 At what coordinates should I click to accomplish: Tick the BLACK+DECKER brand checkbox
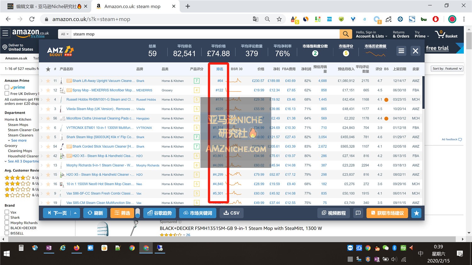click(7, 228)
